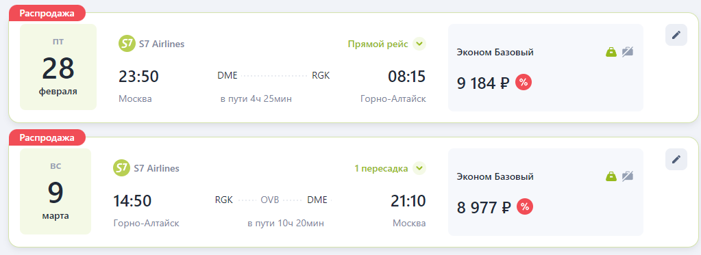Click the crossed-out refund icon in the second fare

[628, 176]
